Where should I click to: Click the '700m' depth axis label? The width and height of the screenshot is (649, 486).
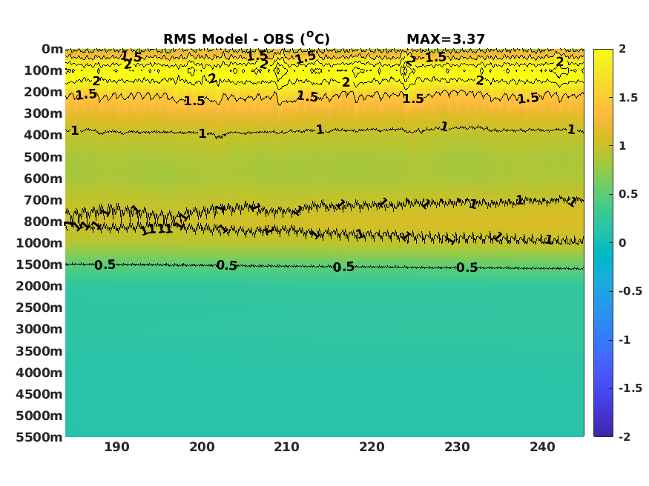[x=43, y=201]
